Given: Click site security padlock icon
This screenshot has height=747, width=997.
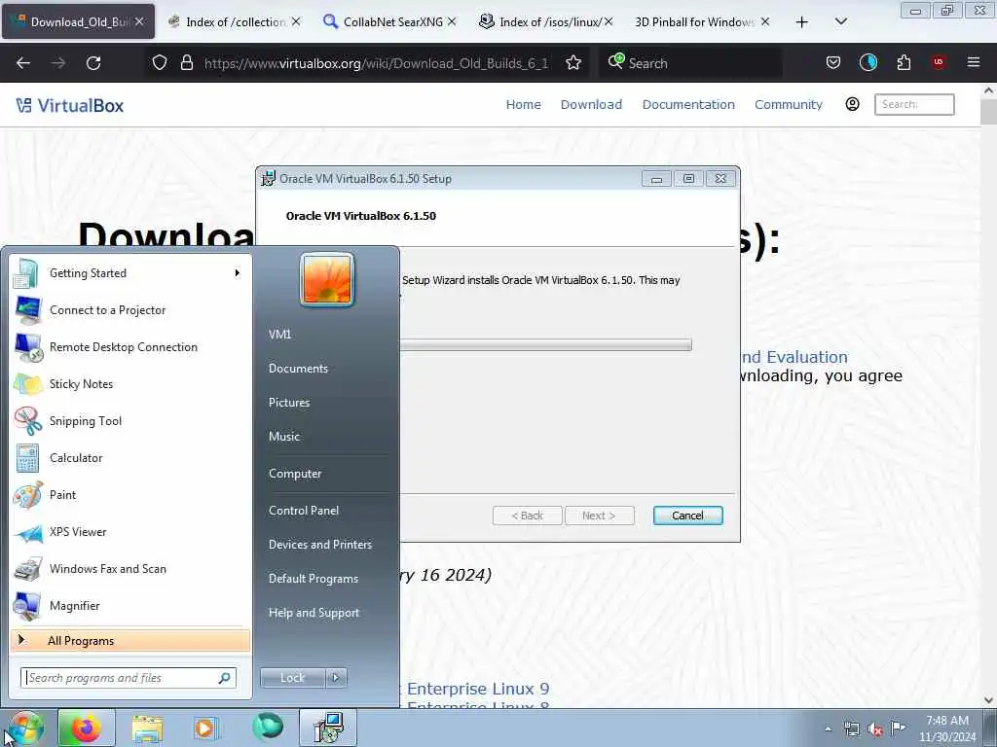Looking at the screenshot, I should click(186, 63).
